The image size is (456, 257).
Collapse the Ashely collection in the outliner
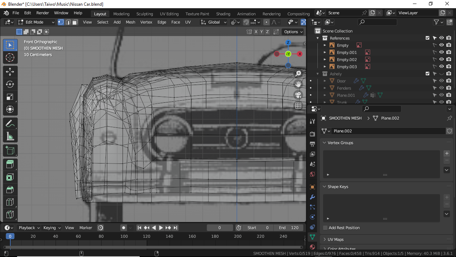tap(317, 74)
